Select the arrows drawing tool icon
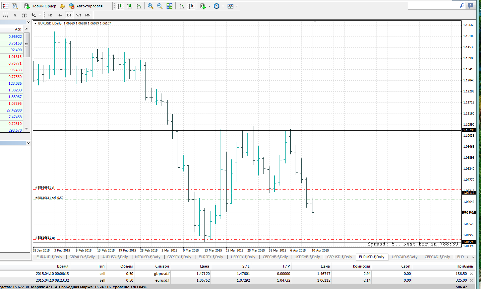481x289 pixels. [34, 15]
